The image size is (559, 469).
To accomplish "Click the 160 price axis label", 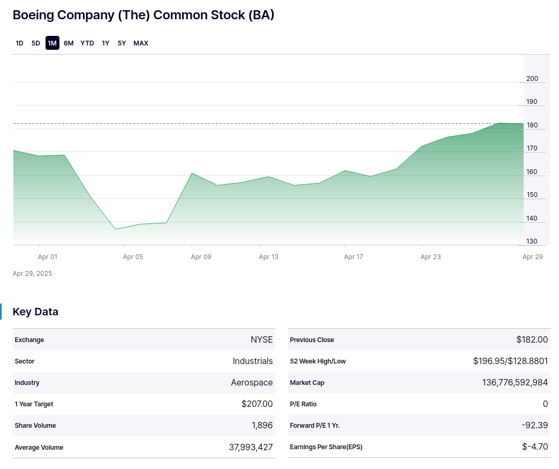I will click(532, 172).
